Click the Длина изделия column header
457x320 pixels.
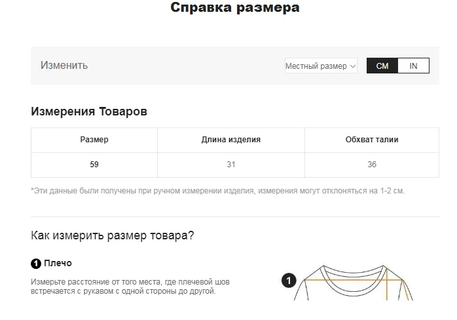click(231, 140)
